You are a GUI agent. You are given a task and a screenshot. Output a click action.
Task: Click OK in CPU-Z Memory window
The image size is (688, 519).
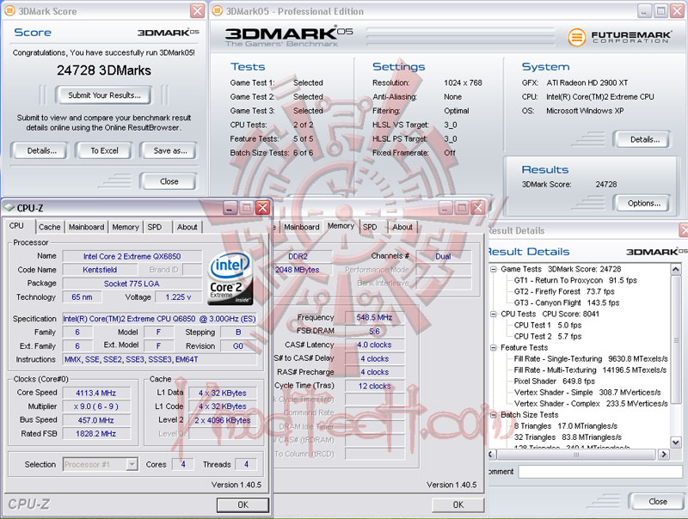pyautogui.click(x=458, y=505)
